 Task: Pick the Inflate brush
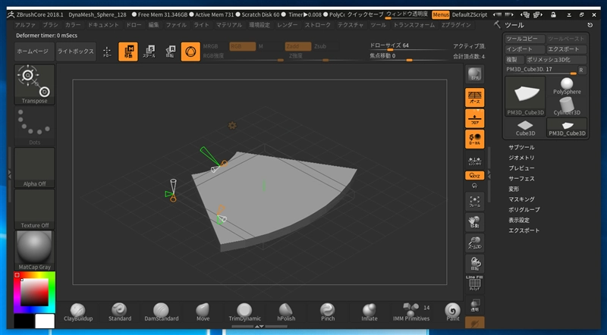pyautogui.click(x=370, y=312)
